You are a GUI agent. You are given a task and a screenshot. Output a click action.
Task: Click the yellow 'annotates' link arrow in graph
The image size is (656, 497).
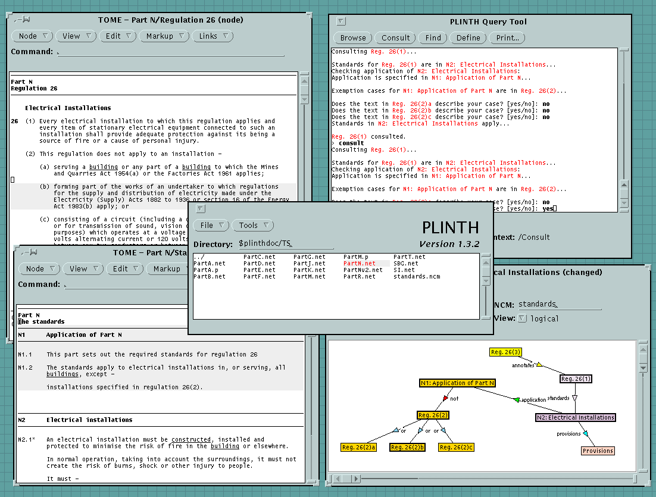pyautogui.click(x=539, y=364)
